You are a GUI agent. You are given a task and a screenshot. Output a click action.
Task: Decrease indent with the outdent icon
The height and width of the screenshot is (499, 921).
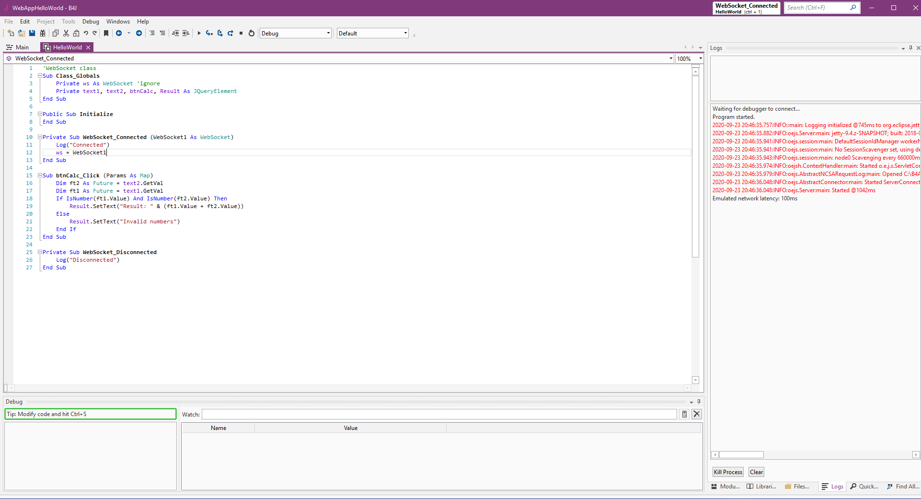coord(175,33)
